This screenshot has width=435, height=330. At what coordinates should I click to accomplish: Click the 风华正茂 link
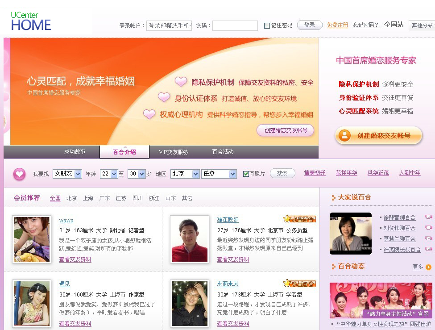pyautogui.click(x=378, y=173)
